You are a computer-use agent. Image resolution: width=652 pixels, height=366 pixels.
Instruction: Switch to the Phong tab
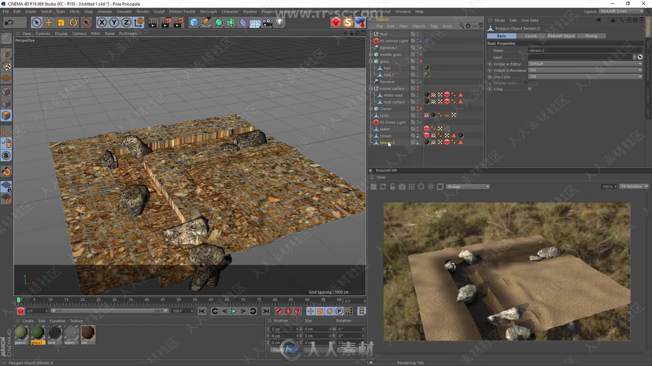pyautogui.click(x=591, y=36)
